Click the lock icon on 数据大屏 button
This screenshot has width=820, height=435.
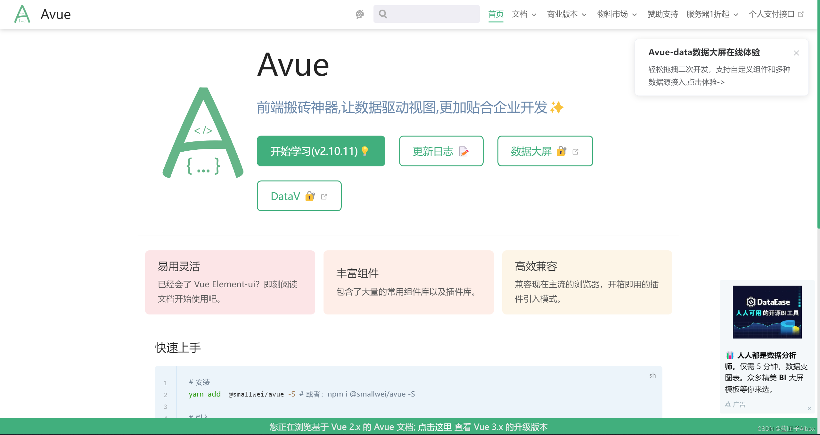tap(561, 151)
